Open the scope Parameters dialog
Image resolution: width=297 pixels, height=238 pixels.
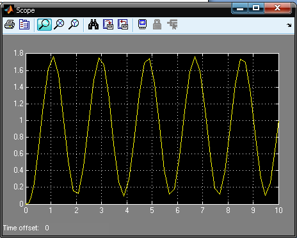click(x=24, y=24)
